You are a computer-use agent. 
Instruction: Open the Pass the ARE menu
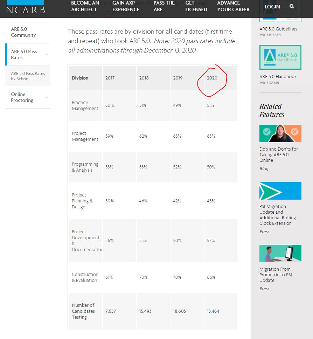click(x=164, y=6)
